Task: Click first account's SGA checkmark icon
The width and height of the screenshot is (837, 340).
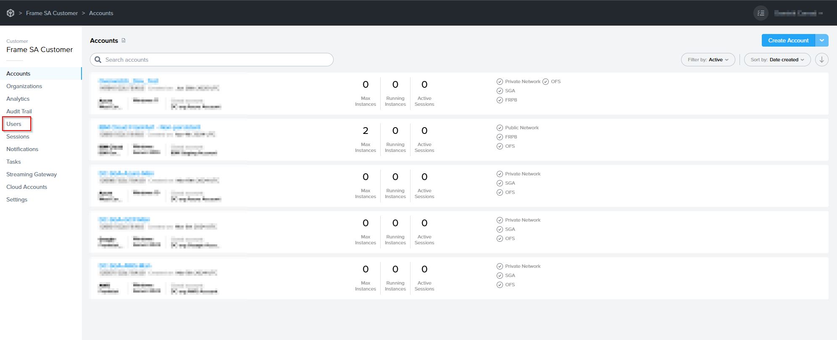Action: coord(500,91)
